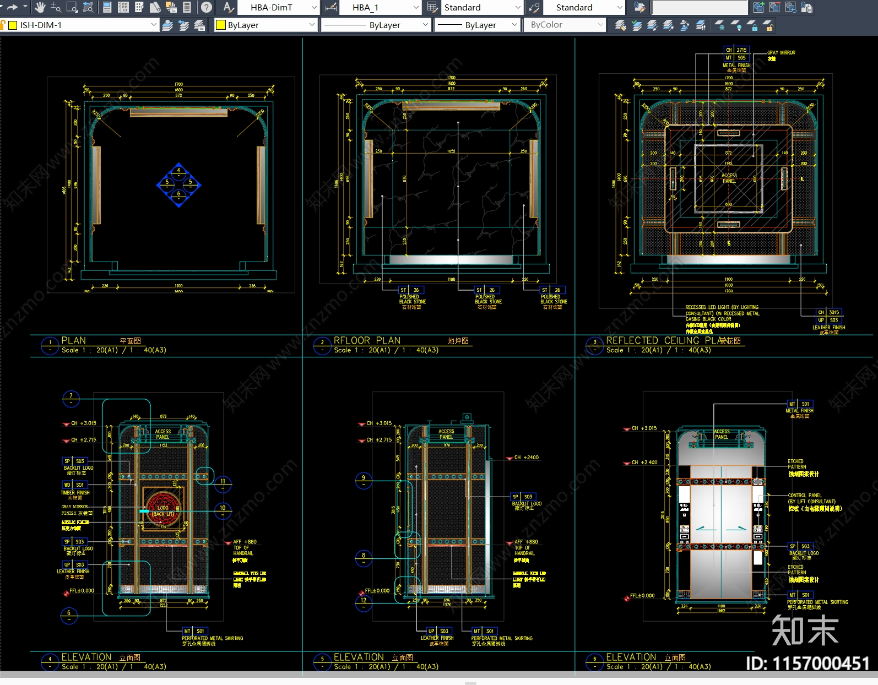Click the Layer Lock icon
The image size is (878, 685).
(x=752, y=25)
